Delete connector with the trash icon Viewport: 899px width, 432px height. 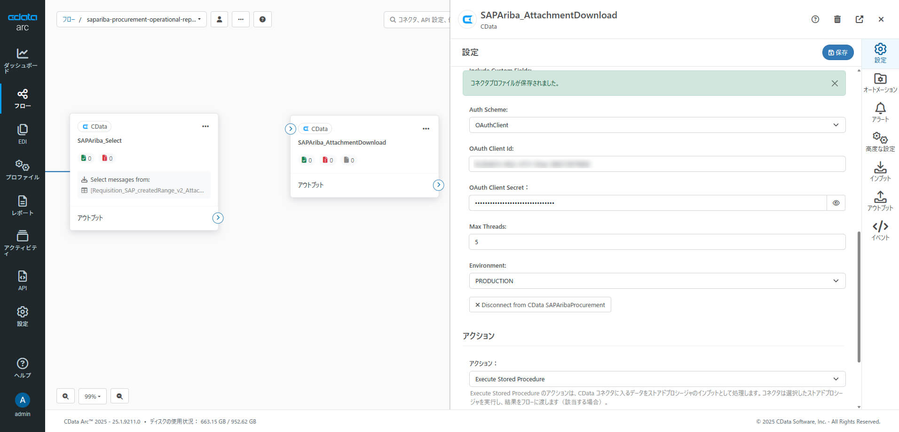tap(837, 19)
